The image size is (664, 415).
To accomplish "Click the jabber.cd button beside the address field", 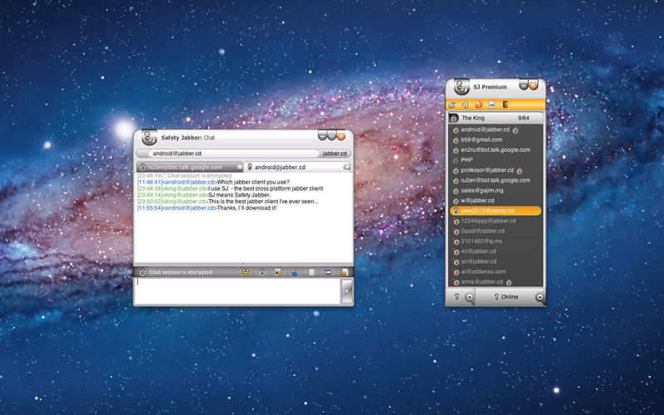I will [334, 154].
